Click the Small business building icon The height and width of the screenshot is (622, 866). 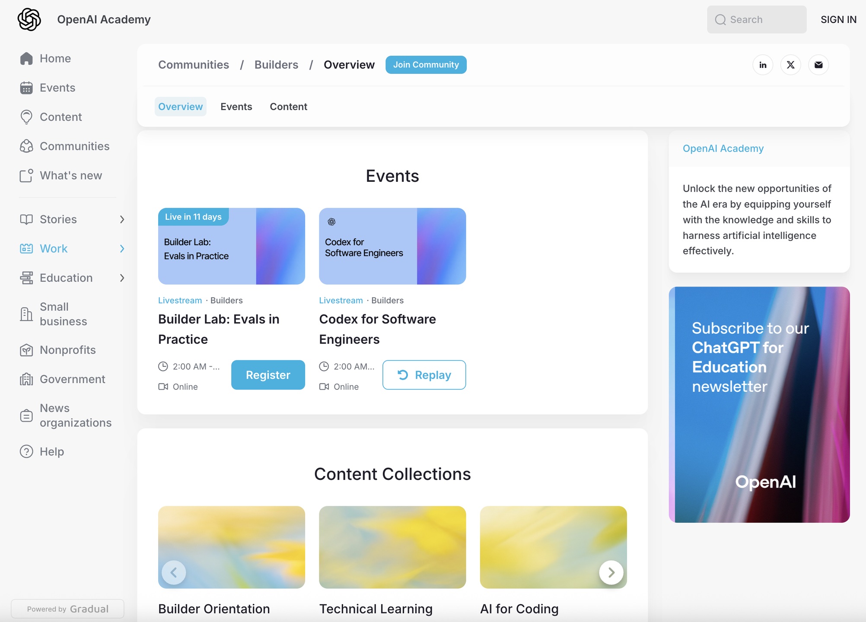point(26,314)
